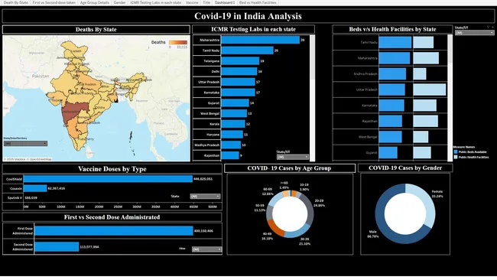497x280 pixels.
Task: Open State dropdown in Vaccine Doses chart
Action: 205,197
